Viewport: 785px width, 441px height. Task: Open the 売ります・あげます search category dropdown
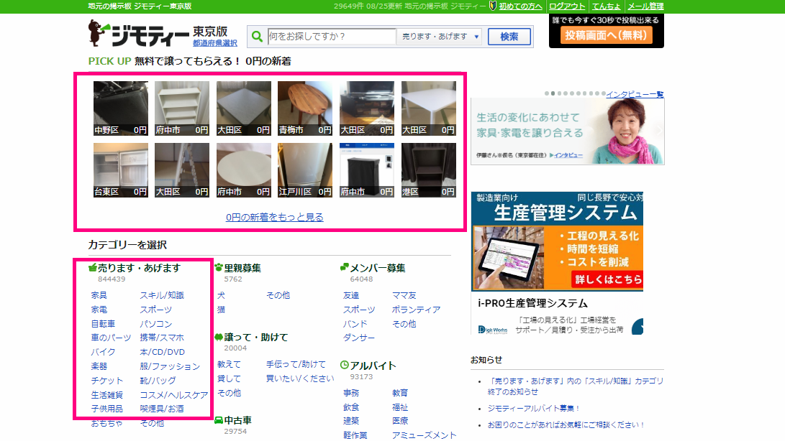pos(440,37)
